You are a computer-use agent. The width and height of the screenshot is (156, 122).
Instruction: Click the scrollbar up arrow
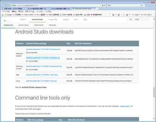pos(154,19)
